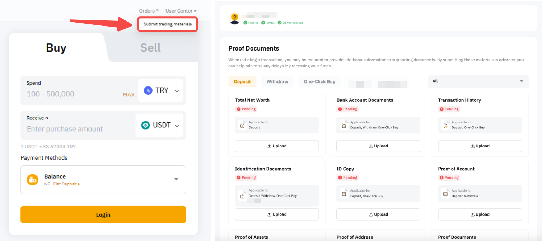Screen dimensions: 542x241
Task: Click the Fiat Deposit link
Action: coord(66,184)
